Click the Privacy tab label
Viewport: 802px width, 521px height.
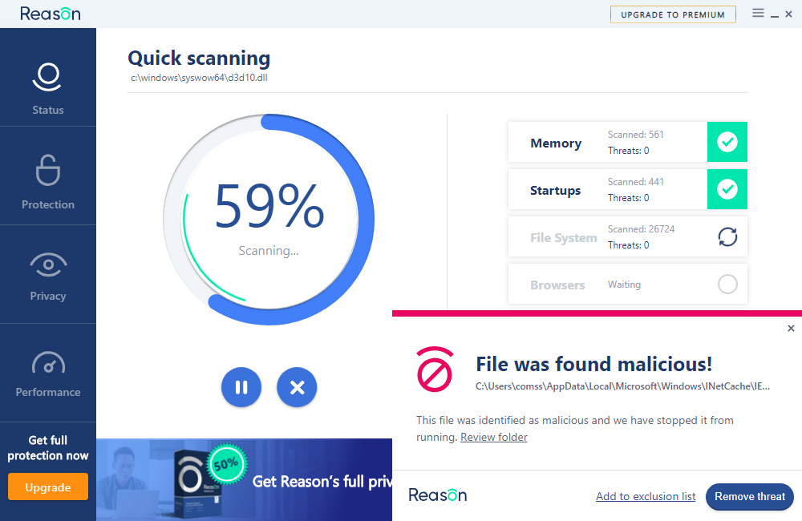pos(48,296)
